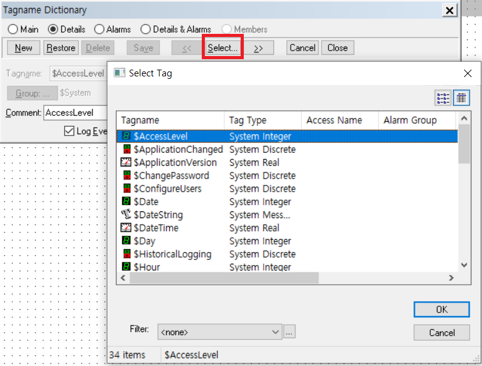Select the $ConfigureUsers tag row
482x366 pixels.
287,189
